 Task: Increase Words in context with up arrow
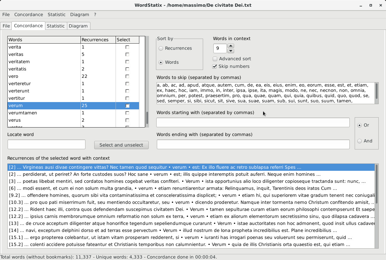pos(231,46)
